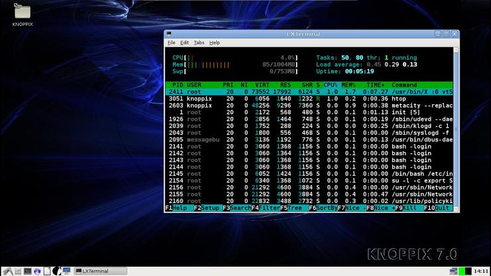This screenshot has width=491, height=276.
Task: Sort by the USER column header
Action: 194,85
